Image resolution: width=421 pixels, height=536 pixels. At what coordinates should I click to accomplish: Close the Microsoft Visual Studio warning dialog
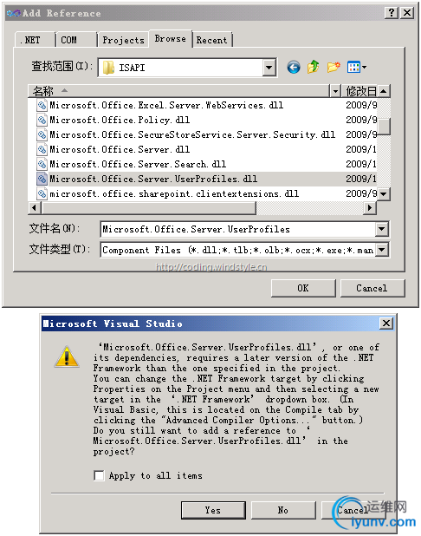pyautogui.click(x=386, y=323)
